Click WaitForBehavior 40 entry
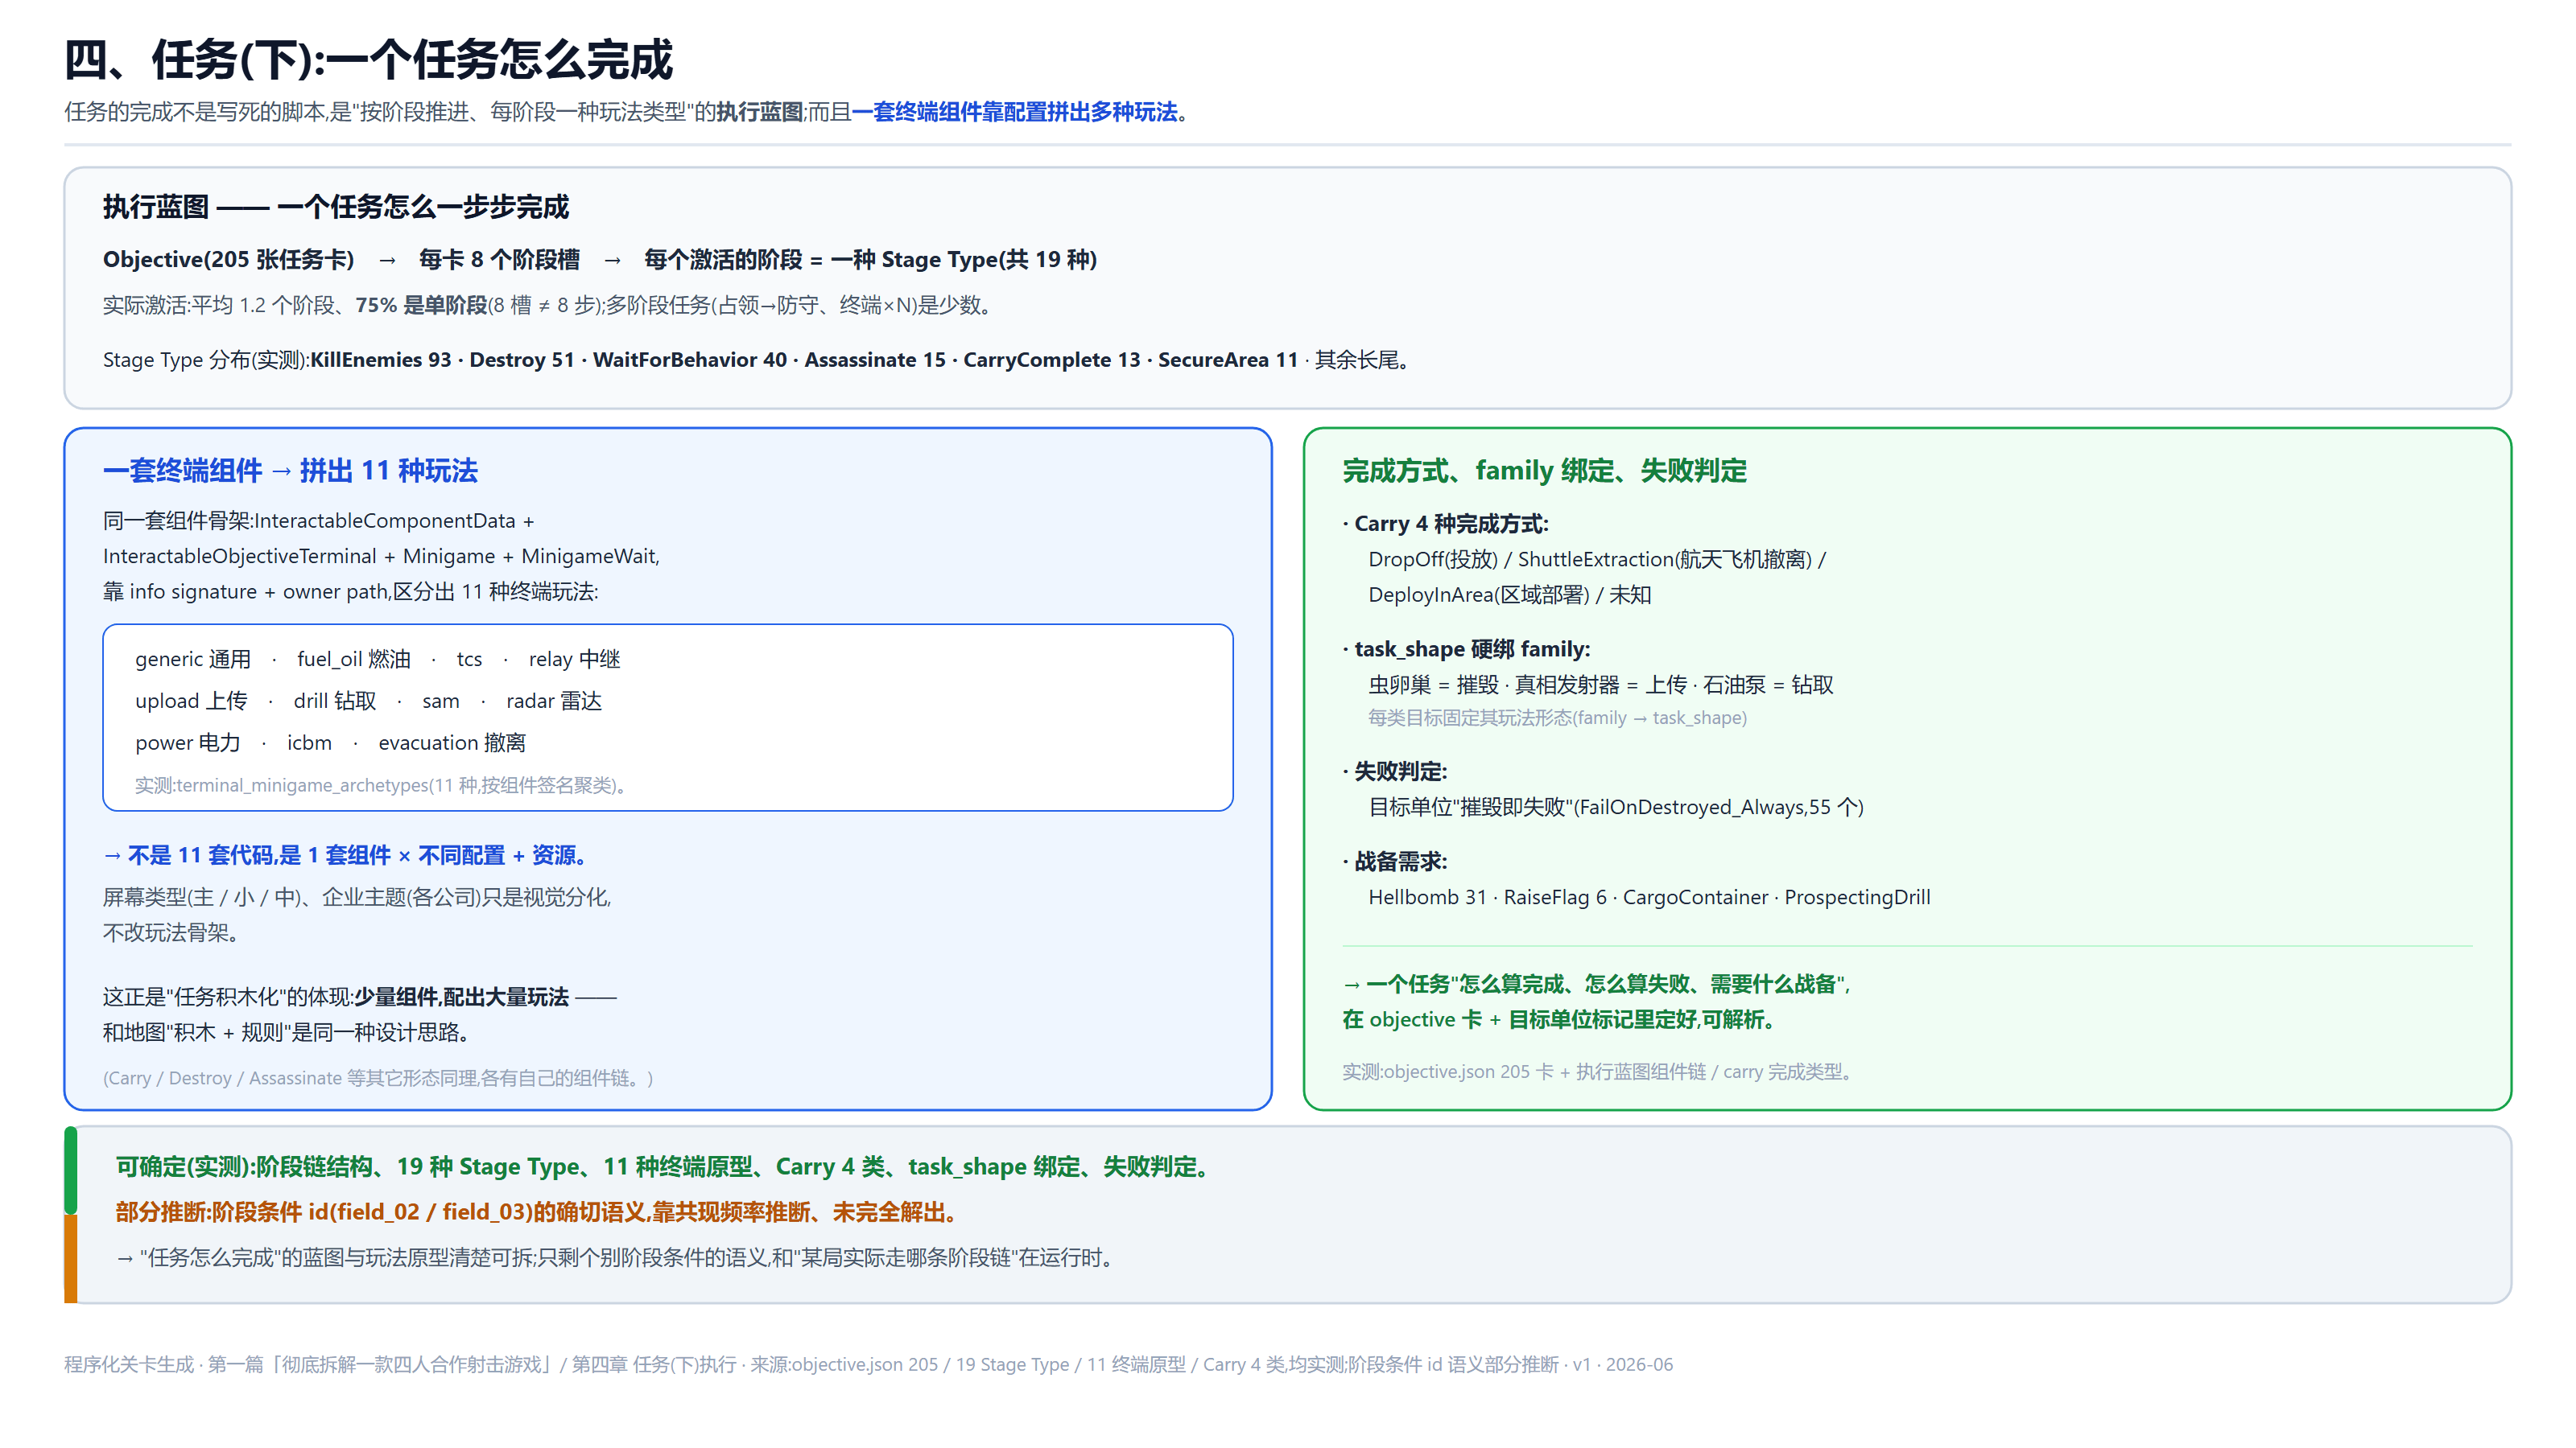 [689, 360]
